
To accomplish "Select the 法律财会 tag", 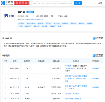I will tap(40, 23).
